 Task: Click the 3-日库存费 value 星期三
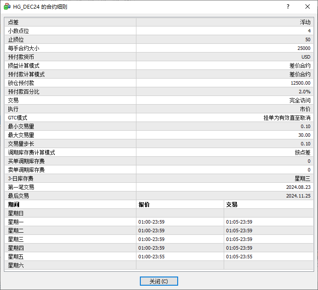302,178
